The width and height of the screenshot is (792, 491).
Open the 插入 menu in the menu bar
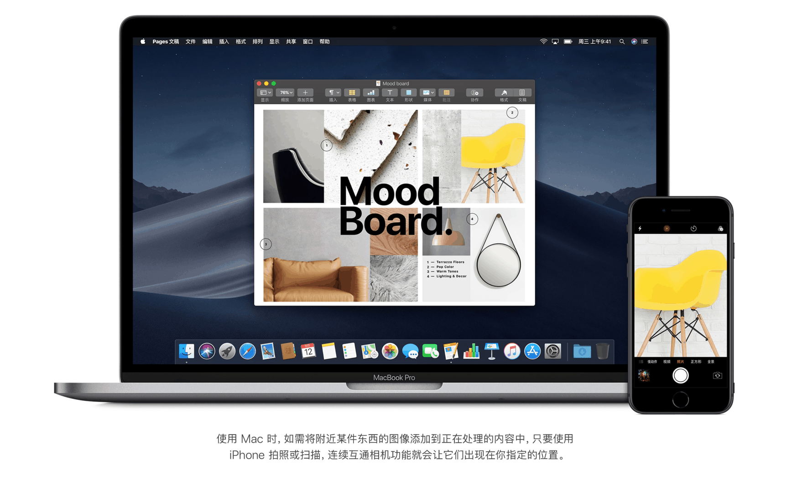224,41
